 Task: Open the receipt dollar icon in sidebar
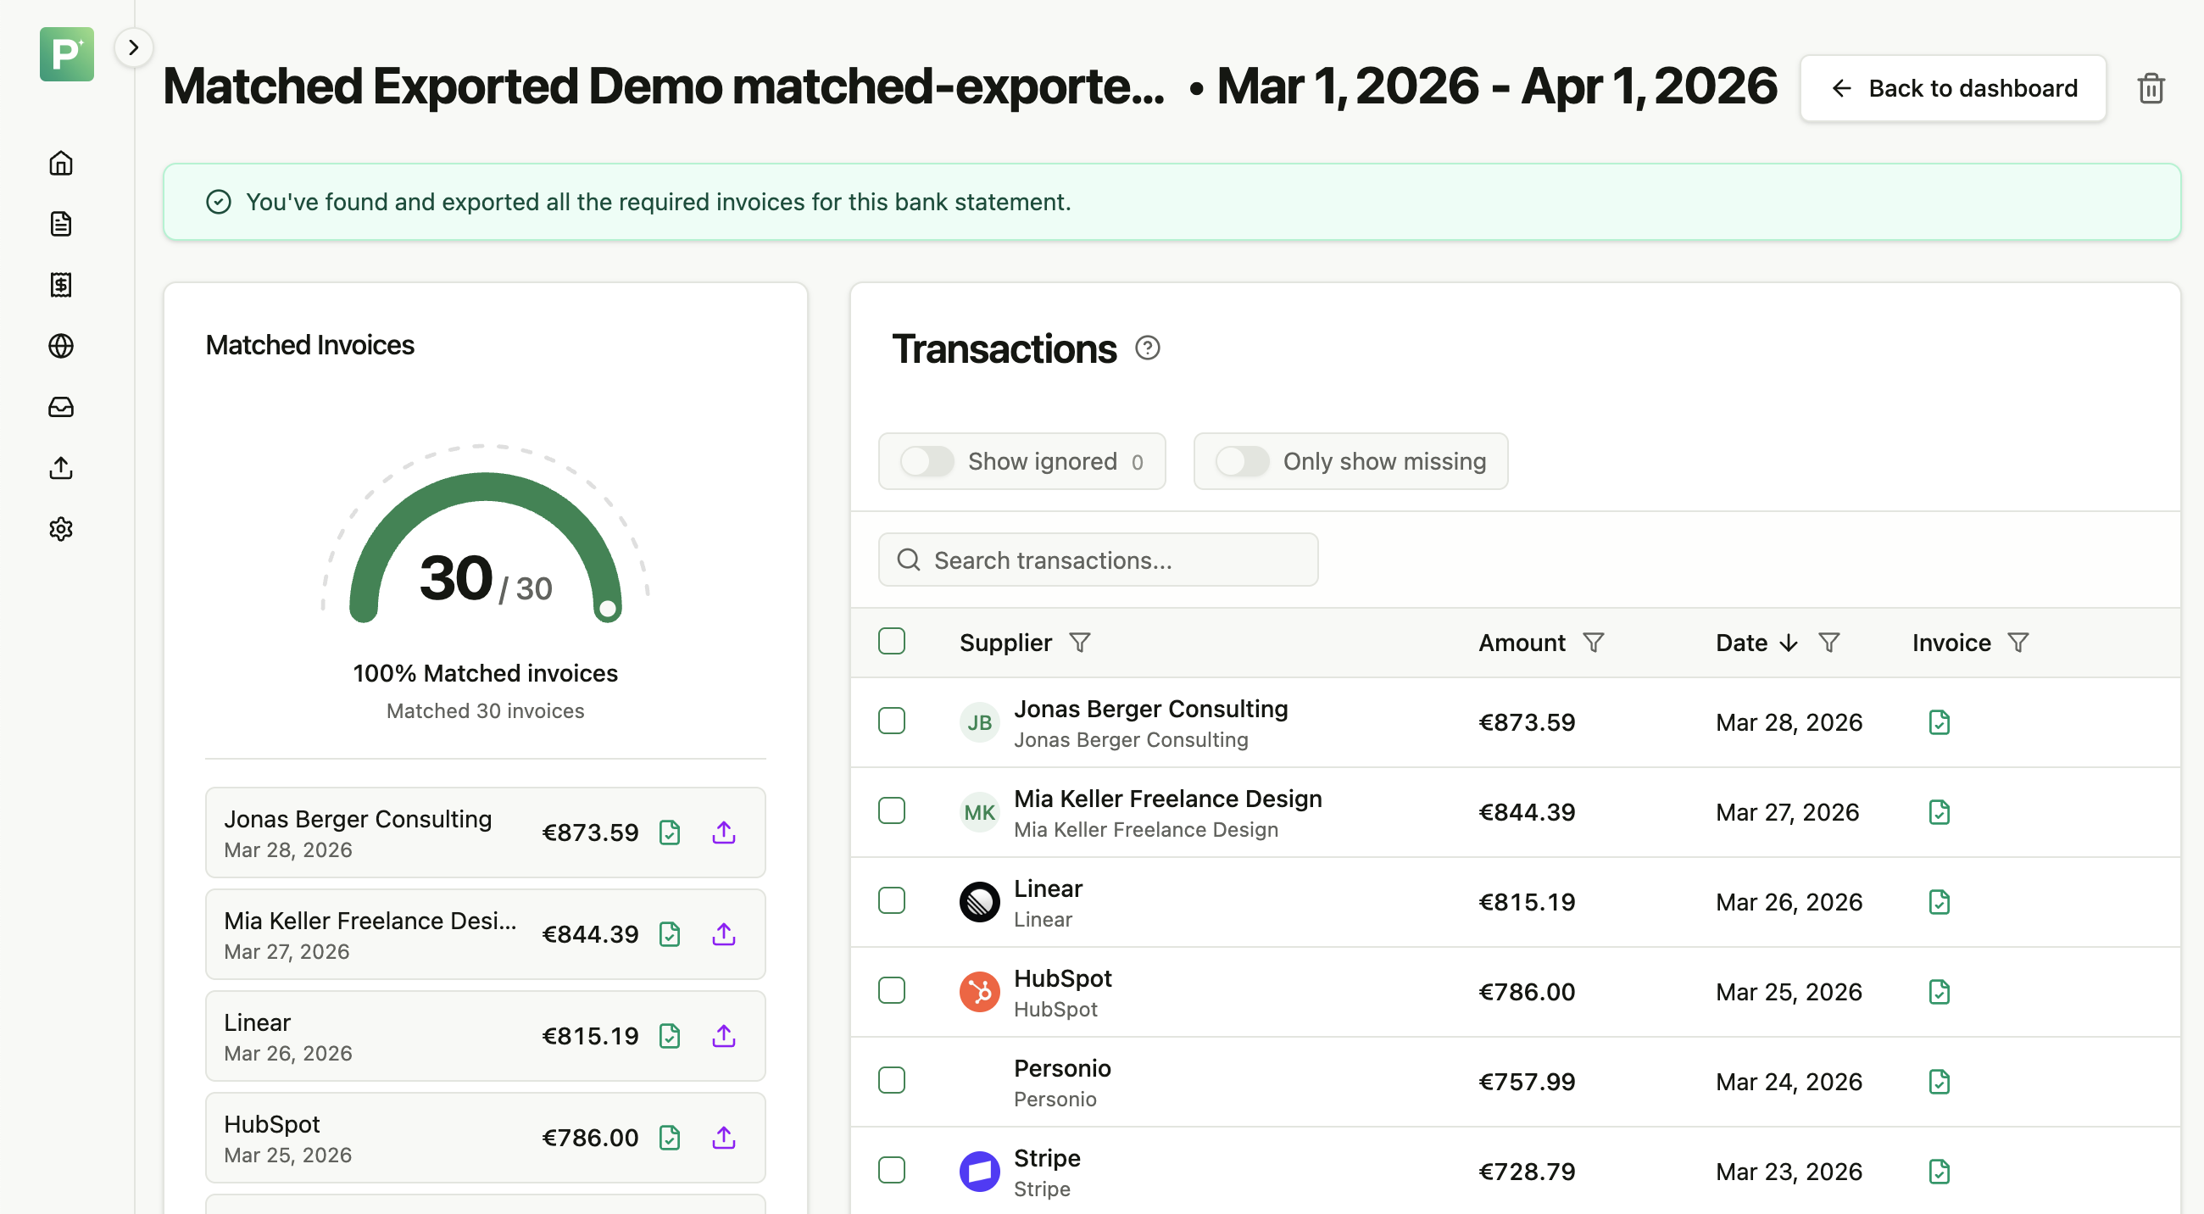click(61, 285)
